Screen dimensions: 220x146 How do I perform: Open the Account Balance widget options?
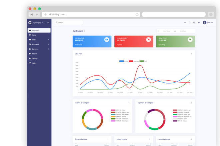tap(108, 139)
